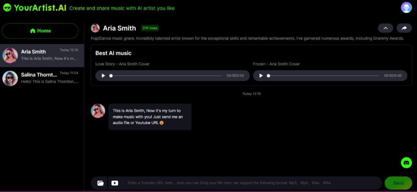The width and height of the screenshot is (417, 192).
Task: Click the YourArtist.AI site title
Action: (x=40, y=8)
